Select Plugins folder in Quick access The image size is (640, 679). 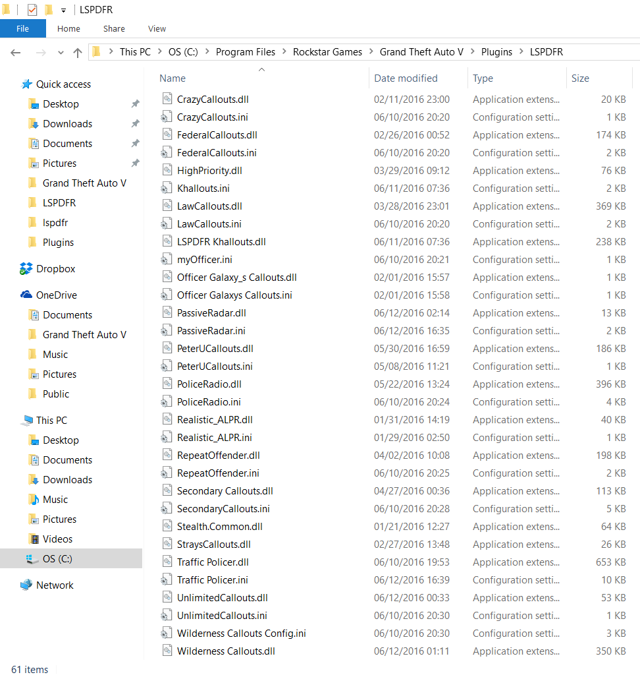coord(59,243)
